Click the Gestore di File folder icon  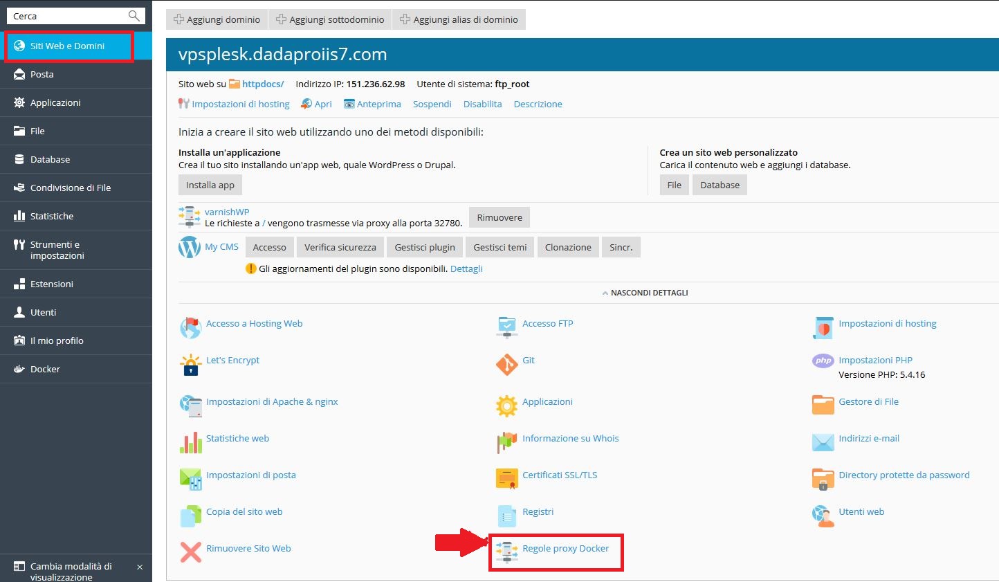pyautogui.click(x=823, y=405)
